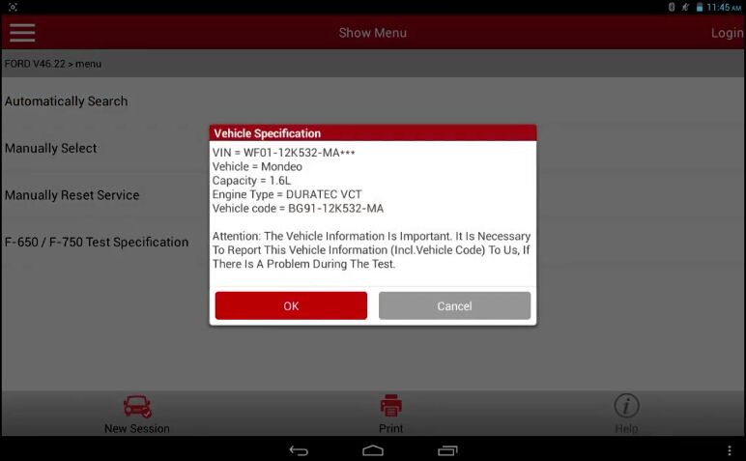Open F-650 / F-750 Test Specification

point(97,242)
